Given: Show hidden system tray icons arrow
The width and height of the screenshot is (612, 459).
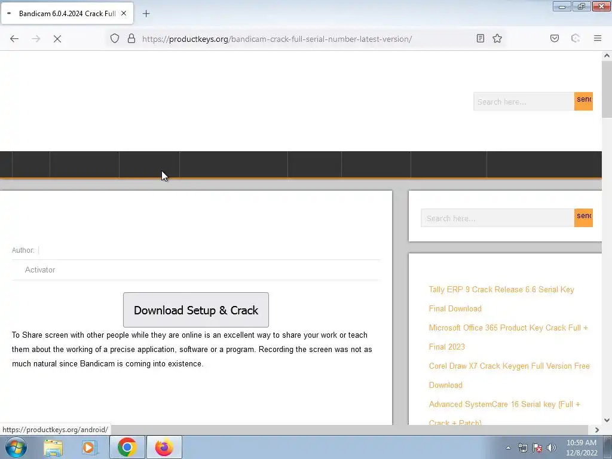Looking at the screenshot, I should [508, 448].
